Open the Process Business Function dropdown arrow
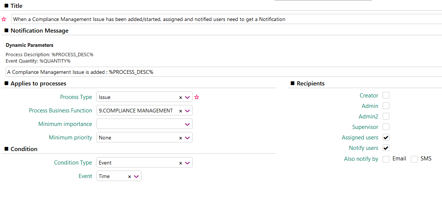This screenshot has height=223, width=442. point(187,111)
